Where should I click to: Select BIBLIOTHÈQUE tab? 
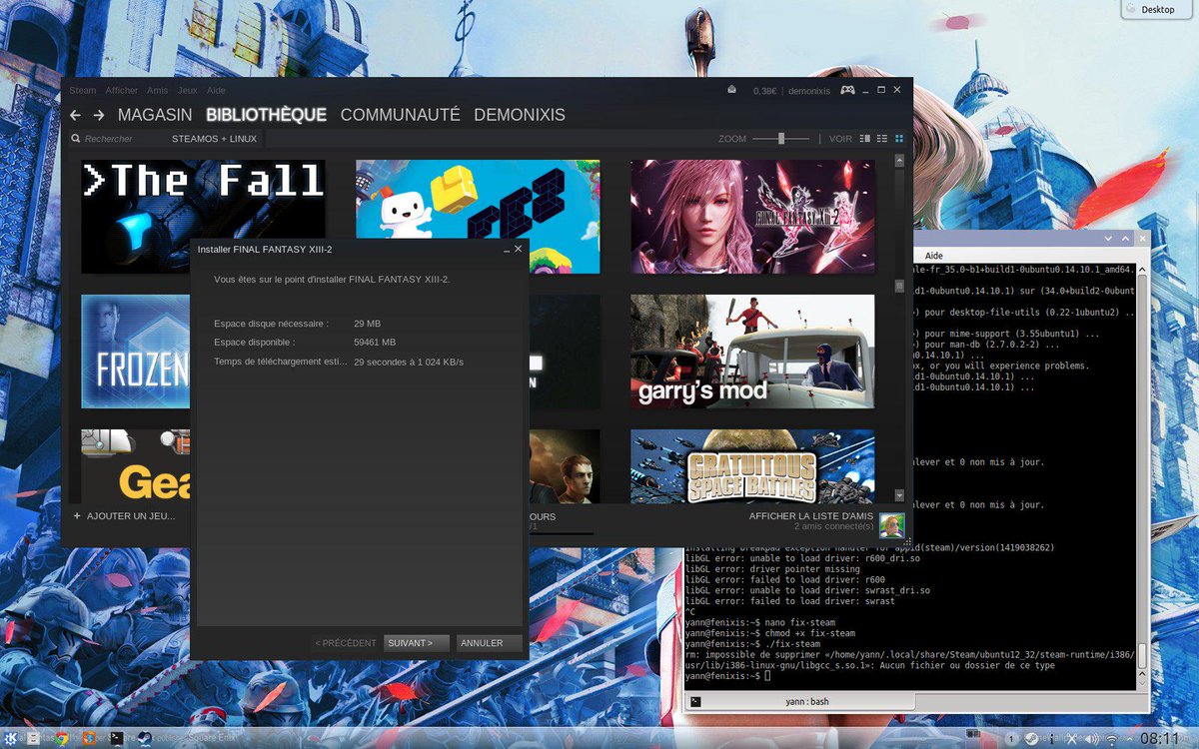267,115
